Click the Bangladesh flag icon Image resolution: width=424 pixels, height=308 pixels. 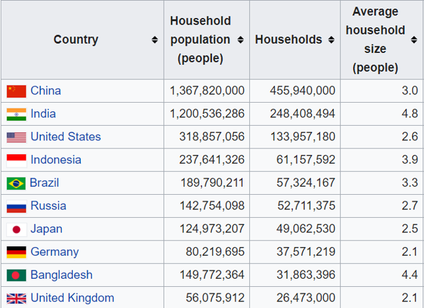coord(17,275)
